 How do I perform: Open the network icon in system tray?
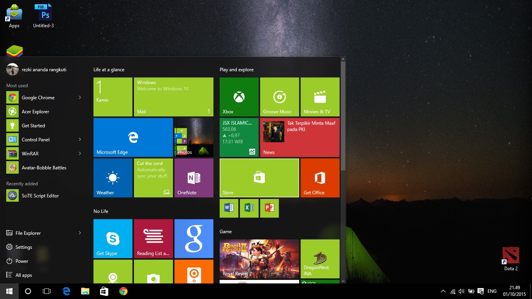(x=453, y=291)
